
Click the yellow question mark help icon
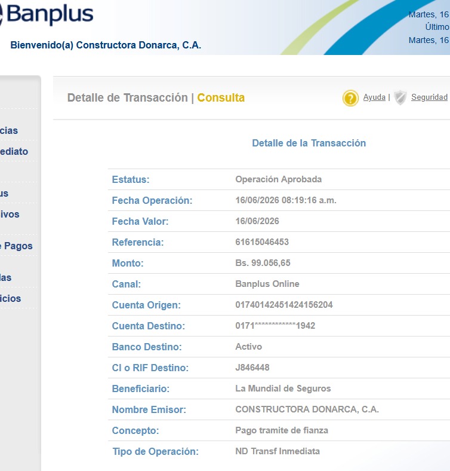click(x=350, y=98)
